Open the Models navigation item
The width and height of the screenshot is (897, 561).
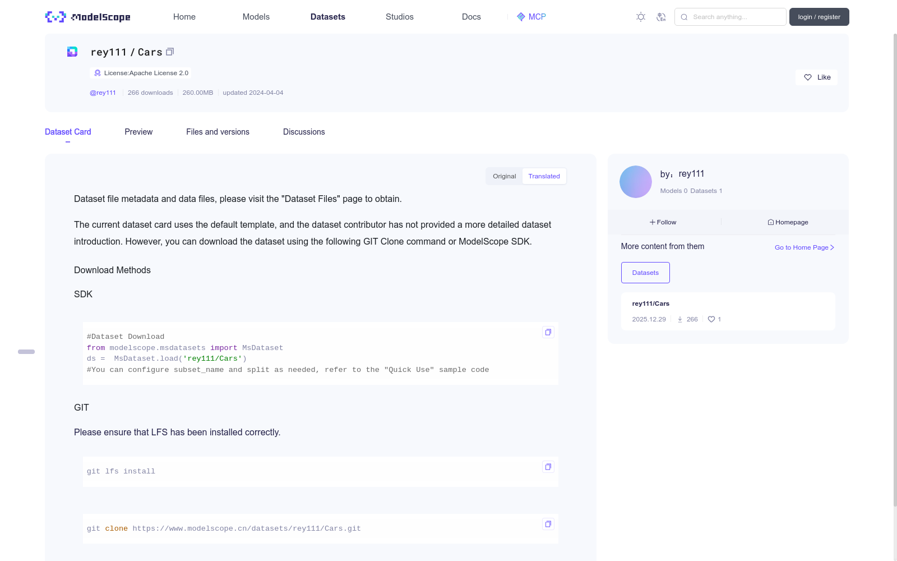(x=256, y=17)
